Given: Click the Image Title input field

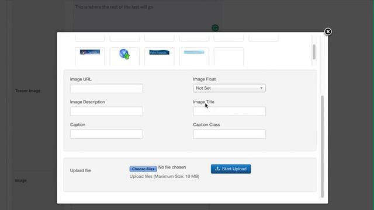Looking at the screenshot, I should [229, 111].
